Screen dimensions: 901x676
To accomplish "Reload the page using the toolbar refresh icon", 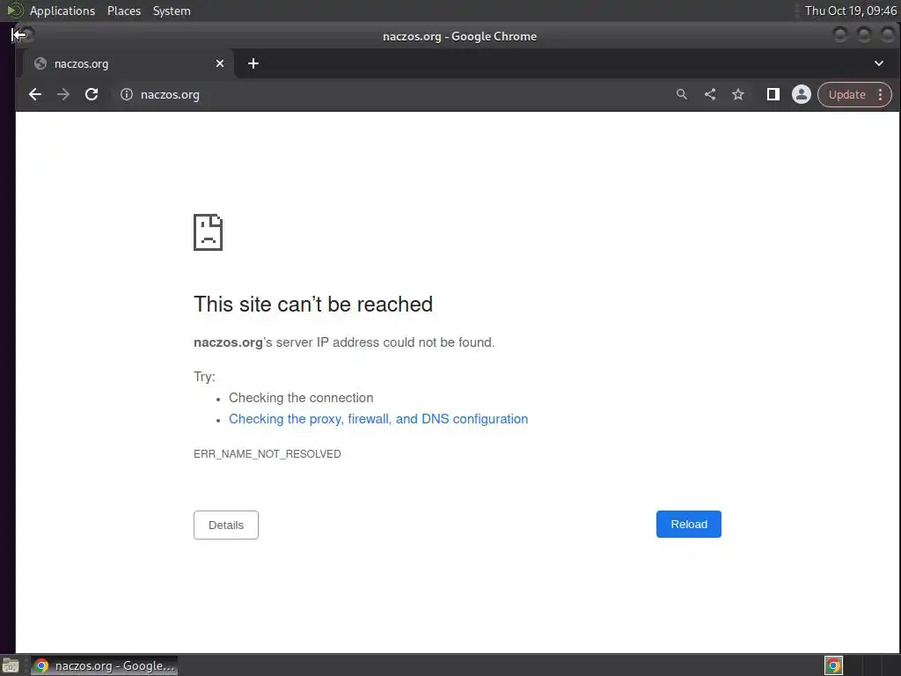I will coord(92,95).
